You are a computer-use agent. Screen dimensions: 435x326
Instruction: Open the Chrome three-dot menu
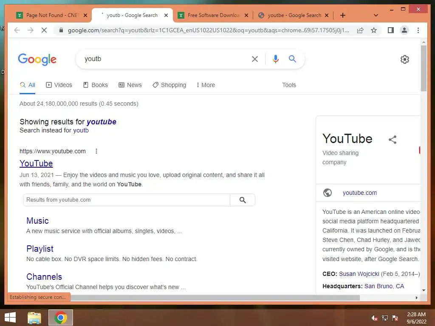tap(418, 30)
